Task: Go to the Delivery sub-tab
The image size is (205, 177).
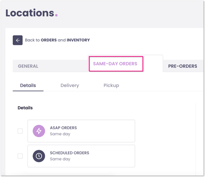Action: tap(70, 85)
